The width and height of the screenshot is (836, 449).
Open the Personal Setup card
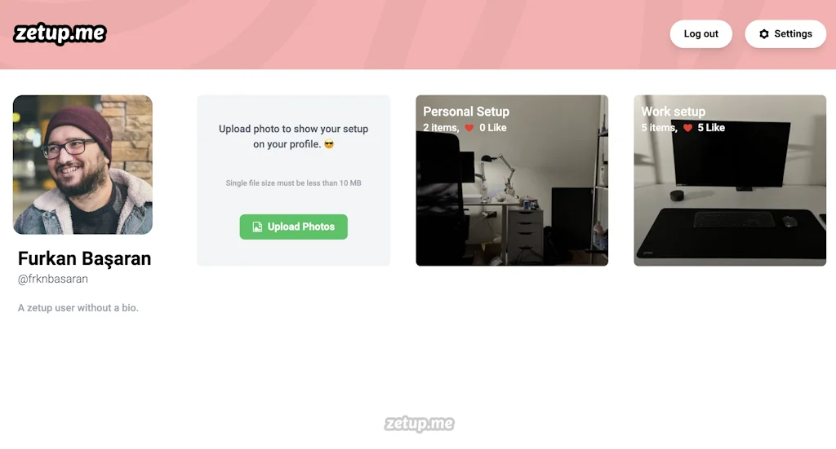pyautogui.click(x=512, y=180)
